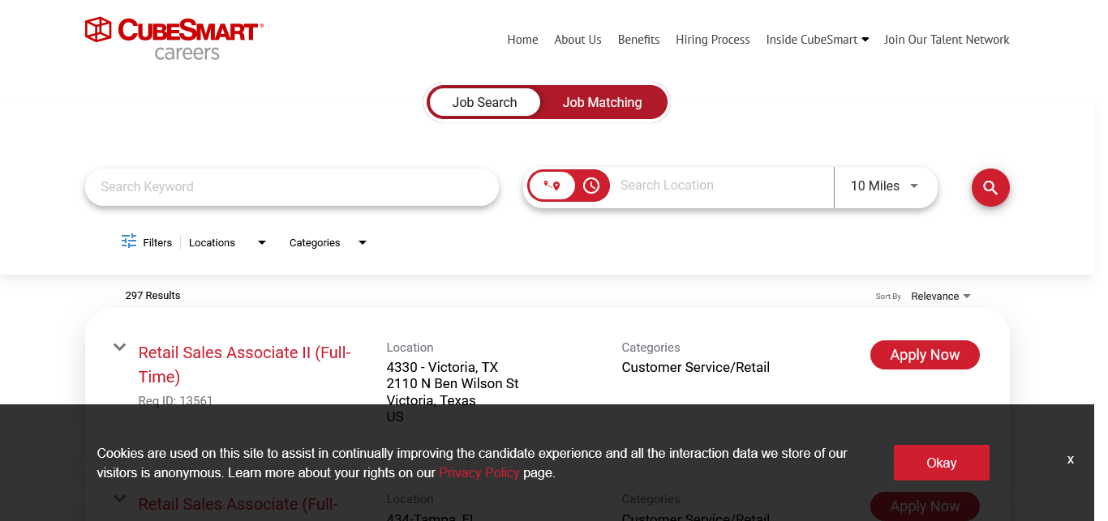1108x521 pixels.
Task: Go to the Benefits page
Action: [x=638, y=40]
